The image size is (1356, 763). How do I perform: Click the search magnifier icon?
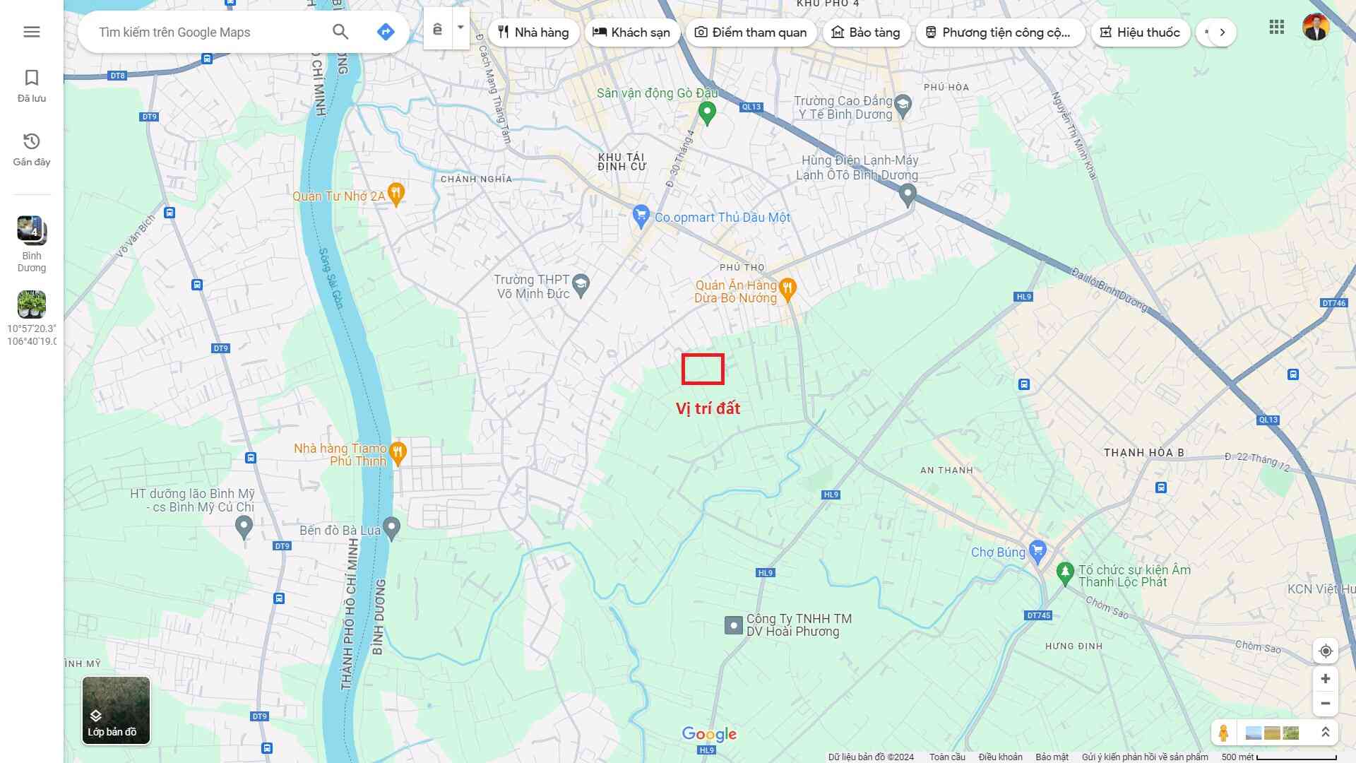[x=340, y=32]
